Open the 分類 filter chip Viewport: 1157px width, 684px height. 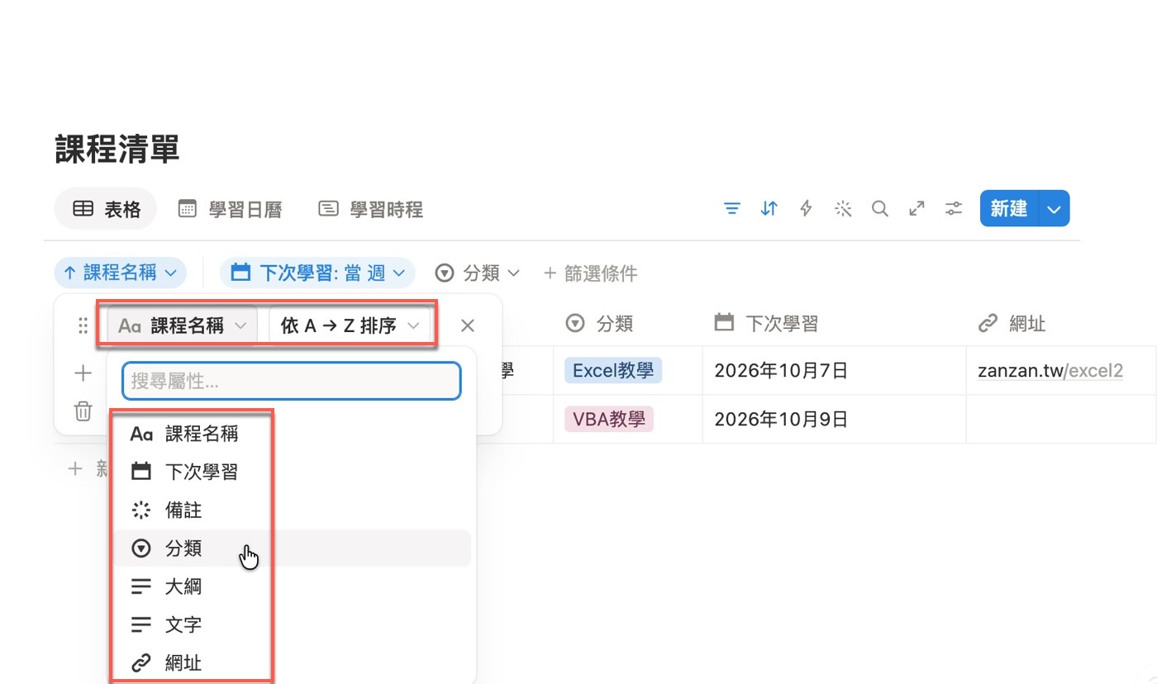coord(478,273)
